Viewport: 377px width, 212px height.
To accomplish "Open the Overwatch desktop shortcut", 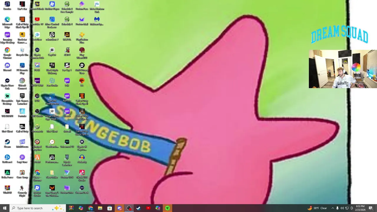I will point(37,128).
